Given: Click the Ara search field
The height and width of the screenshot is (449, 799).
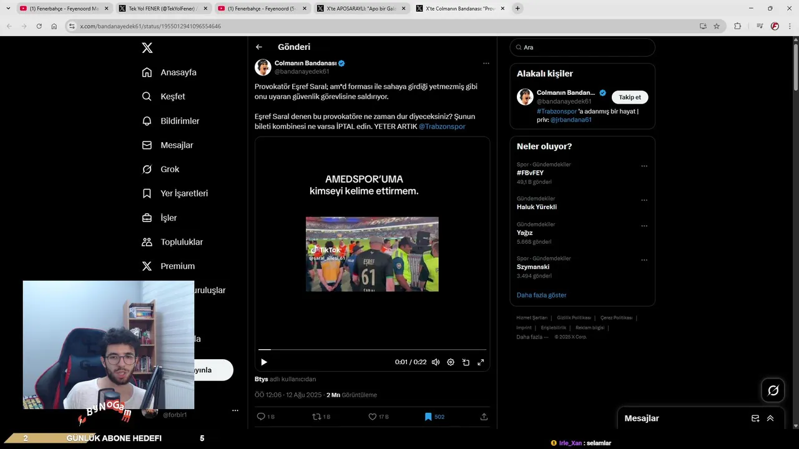Looking at the screenshot, I should pos(582,47).
